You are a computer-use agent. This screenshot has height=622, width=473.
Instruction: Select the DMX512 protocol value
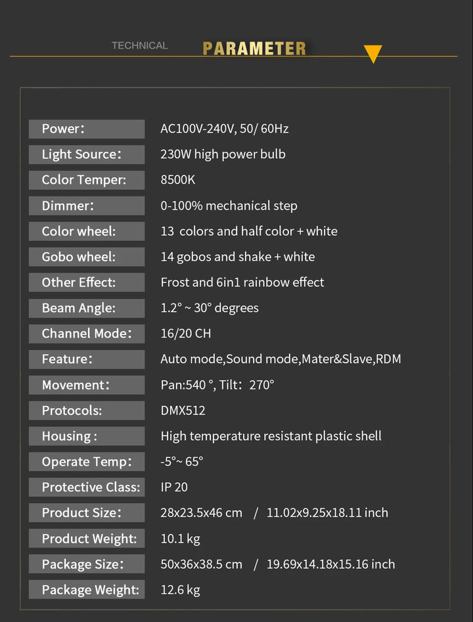point(183,410)
